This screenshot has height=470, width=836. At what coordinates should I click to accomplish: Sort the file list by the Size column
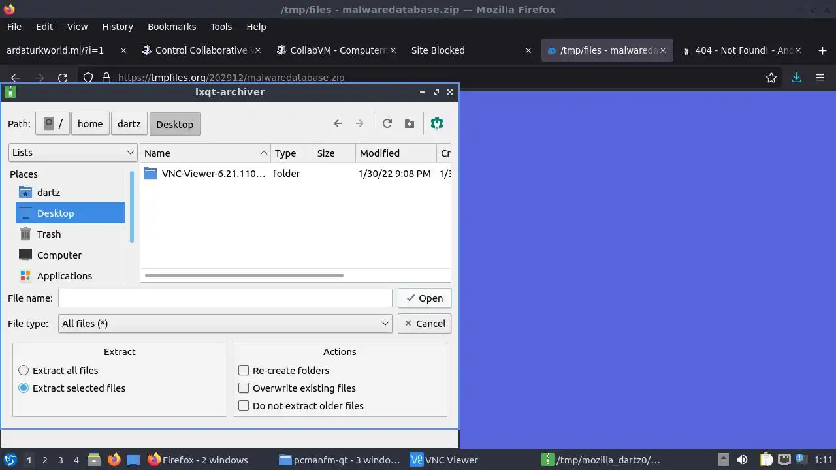pyautogui.click(x=334, y=153)
